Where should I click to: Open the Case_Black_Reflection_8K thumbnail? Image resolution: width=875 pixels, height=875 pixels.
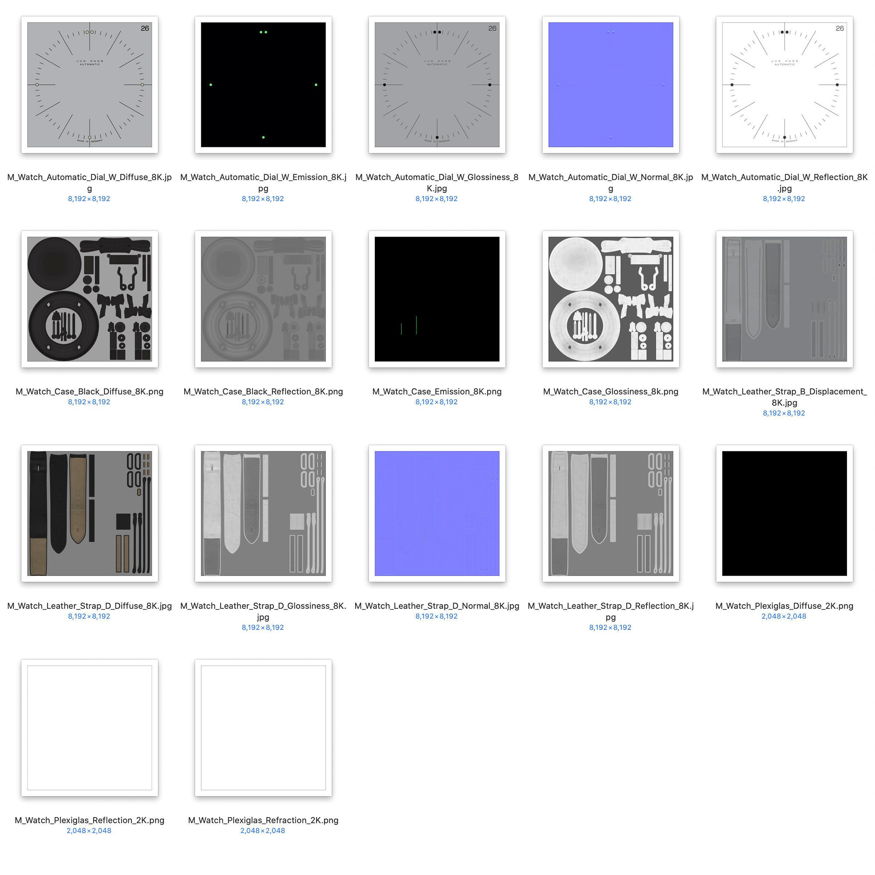(263, 299)
